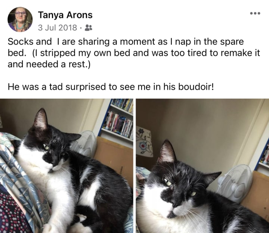Click the cardboard box in the left photo

[114, 157]
